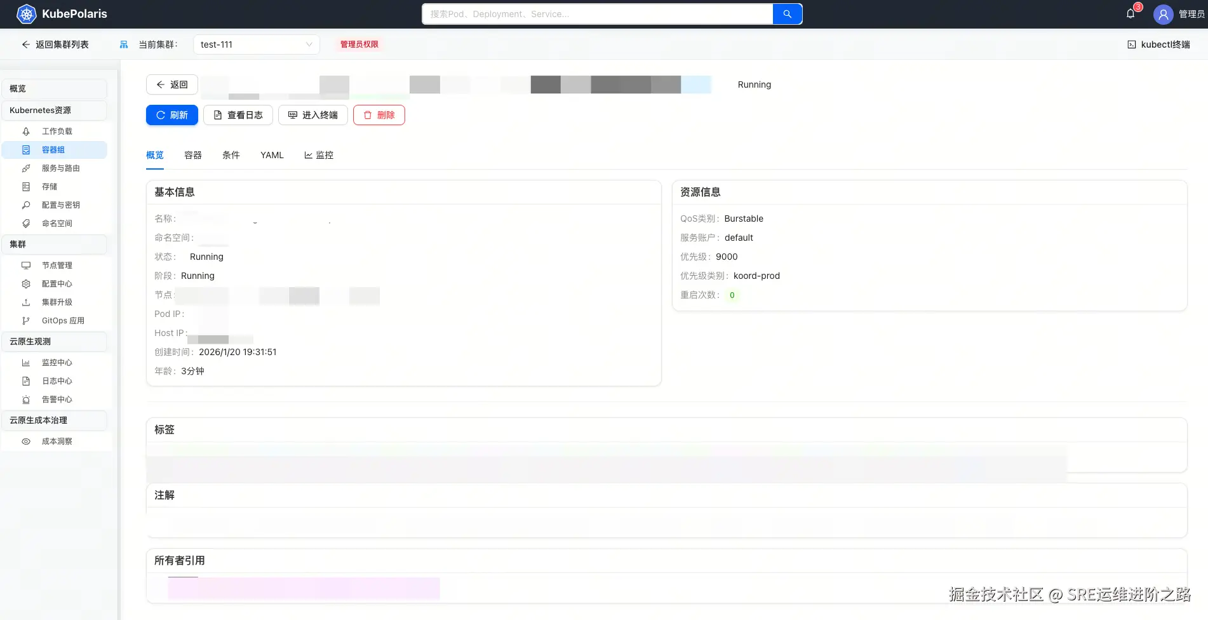1208x620 pixels.
Task: Select the 概览 tab
Action: 155,155
